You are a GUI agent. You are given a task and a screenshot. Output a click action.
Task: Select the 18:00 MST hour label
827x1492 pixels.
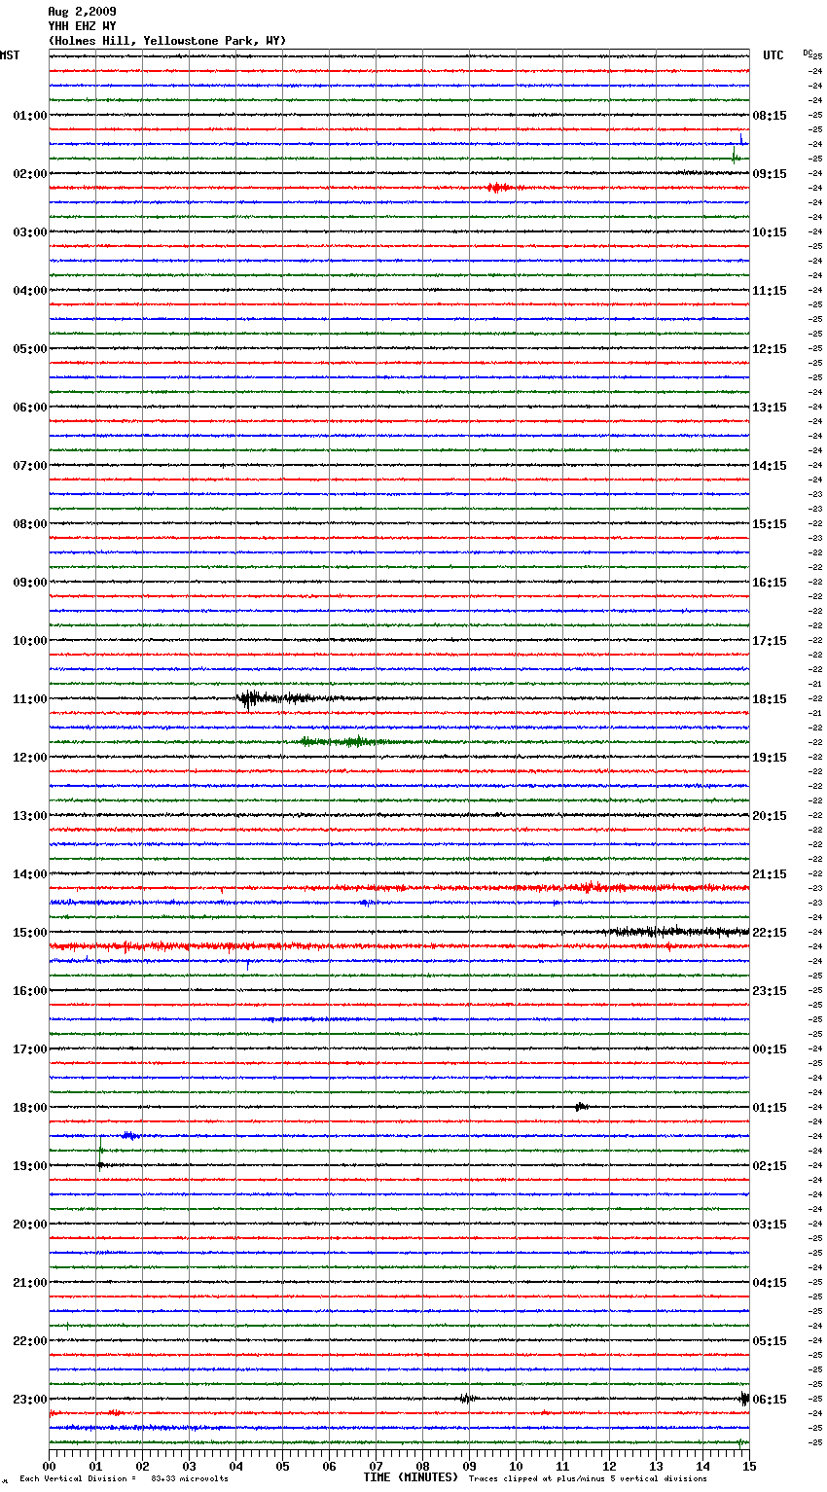coord(30,1108)
